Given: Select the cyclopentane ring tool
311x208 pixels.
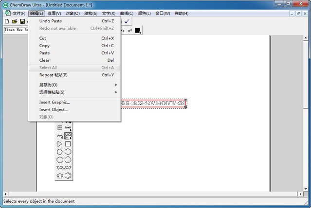Looking at the screenshot, I should click(60, 152).
